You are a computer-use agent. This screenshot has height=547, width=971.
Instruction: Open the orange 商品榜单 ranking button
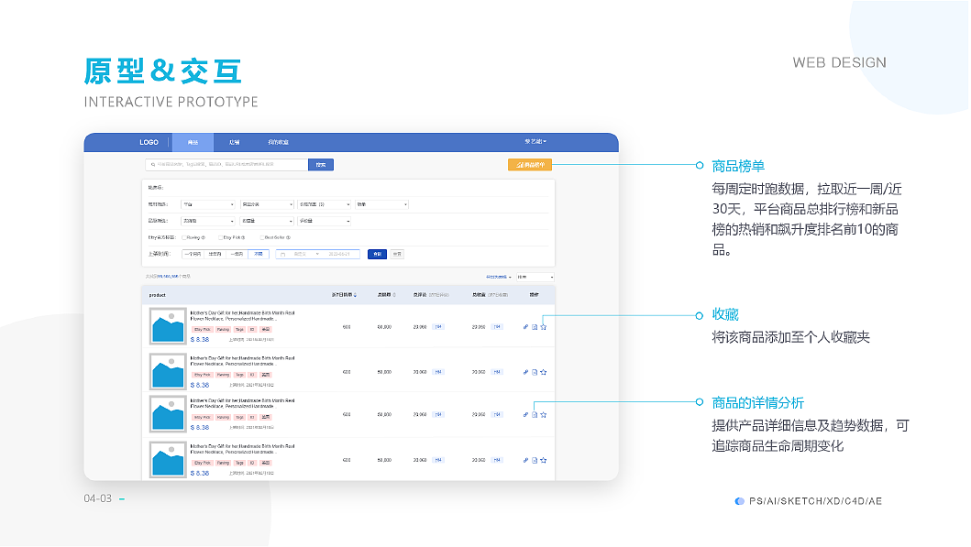tap(530, 165)
